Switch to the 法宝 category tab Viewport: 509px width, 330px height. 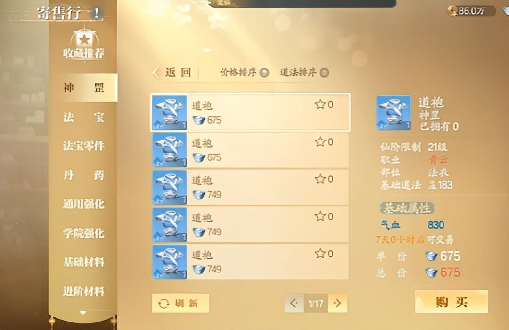click(x=84, y=117)
